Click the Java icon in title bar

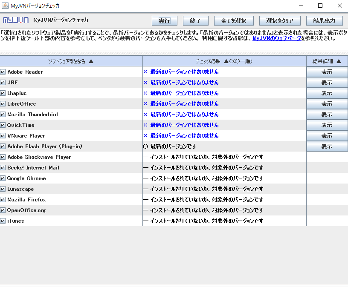5,6
